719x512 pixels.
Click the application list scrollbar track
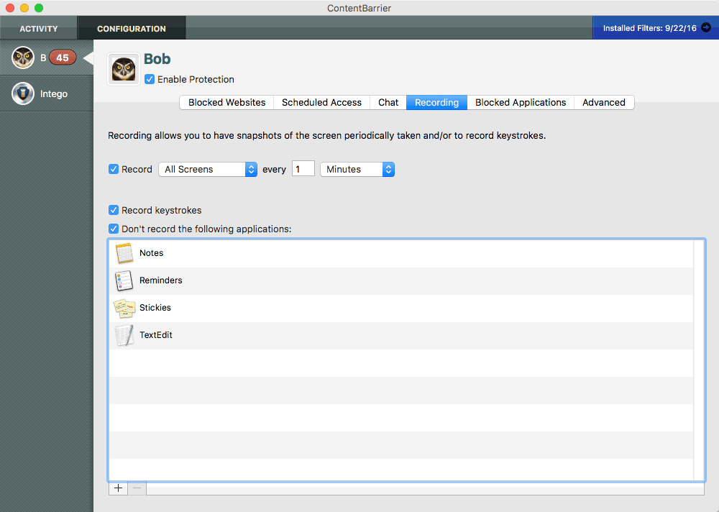pyautogui.click(x=699, y=360)
